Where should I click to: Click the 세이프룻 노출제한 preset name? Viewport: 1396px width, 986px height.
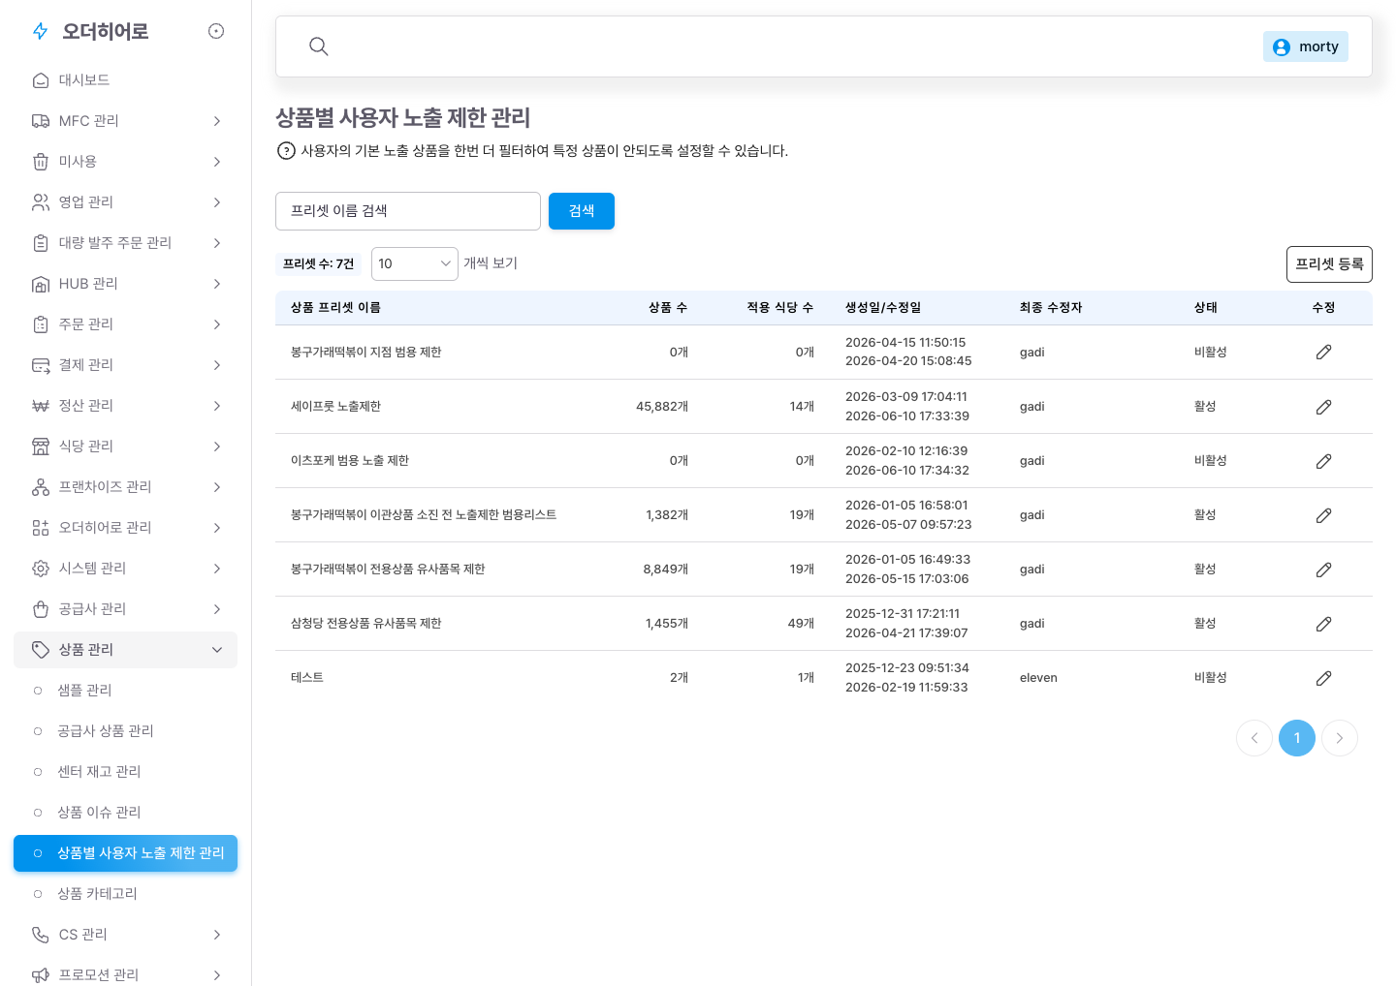(x=335, y=407)
